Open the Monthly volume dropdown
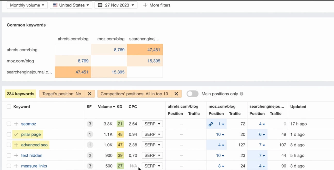The image size is (334, 170). point(27,5)
